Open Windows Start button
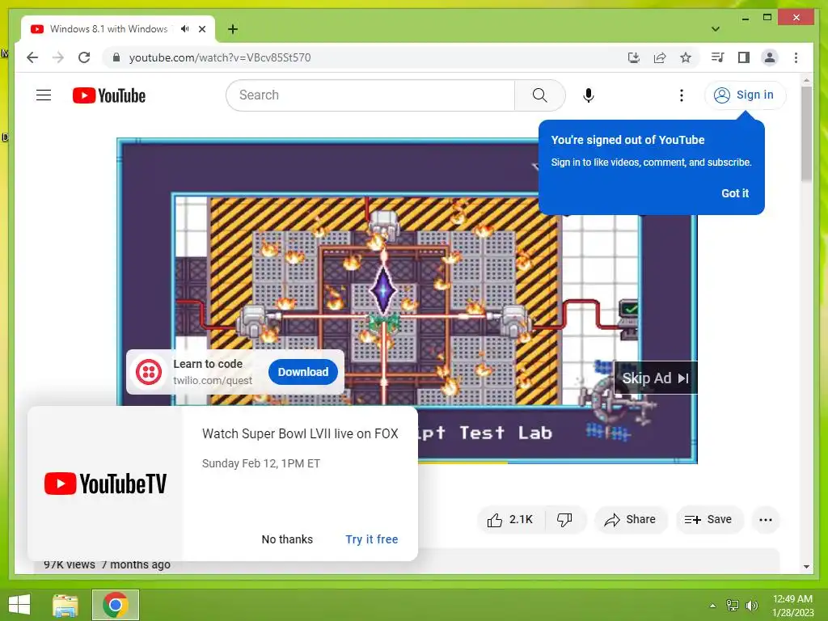828x621 pixels. tap(19, 605)
